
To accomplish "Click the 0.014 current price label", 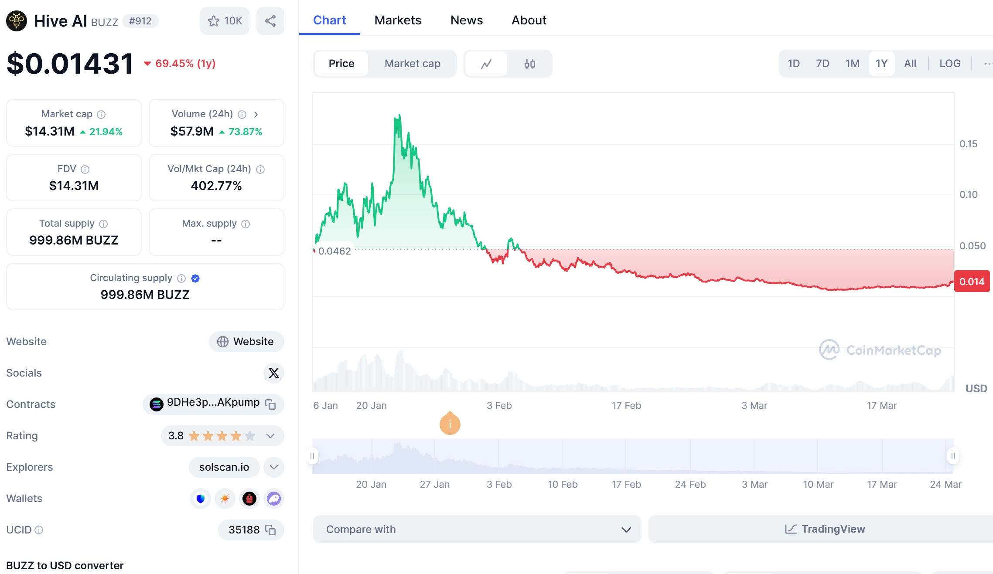I will [x=972, y=282].
